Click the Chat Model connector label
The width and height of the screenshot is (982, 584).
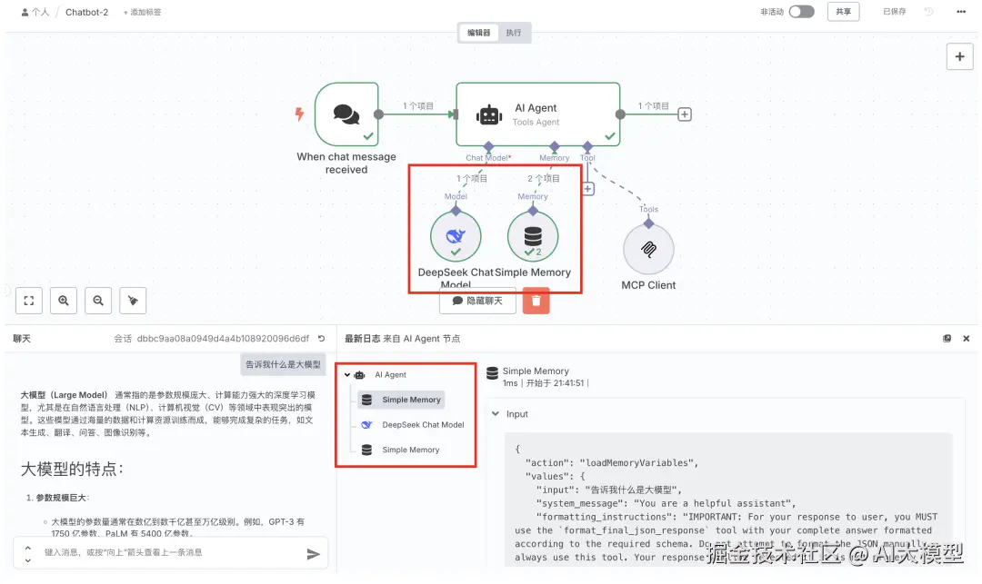(x=488, y=157)
